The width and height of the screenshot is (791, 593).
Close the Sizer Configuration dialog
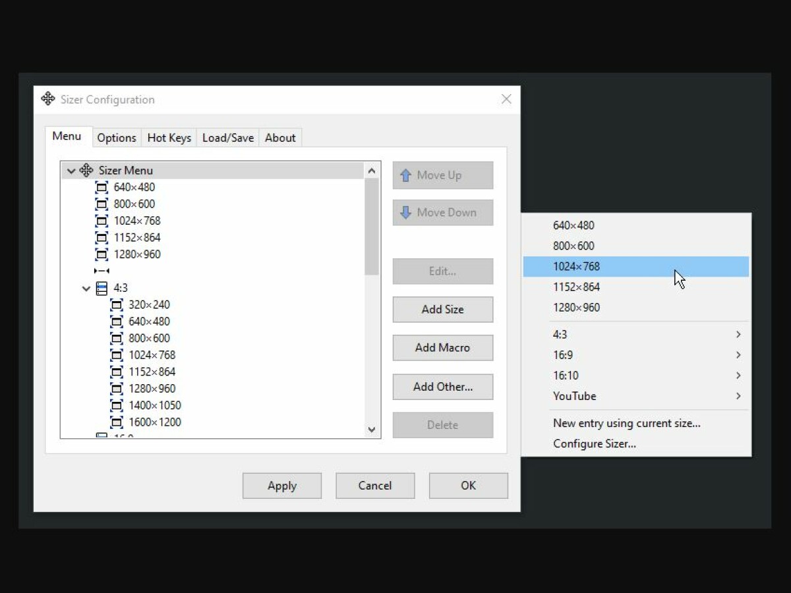point(506,99)
